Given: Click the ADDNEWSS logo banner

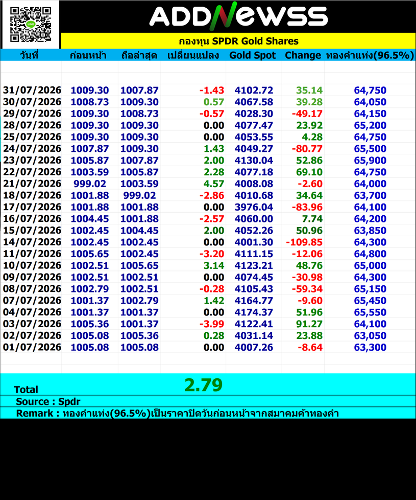Looking at the screenshot, I should click(x=238, y=16).
